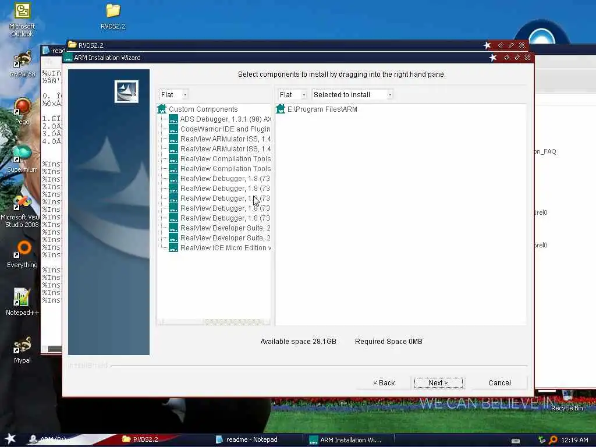
Task: Click the ARM icon in the wizard title bar
Action: pos(69,58)
